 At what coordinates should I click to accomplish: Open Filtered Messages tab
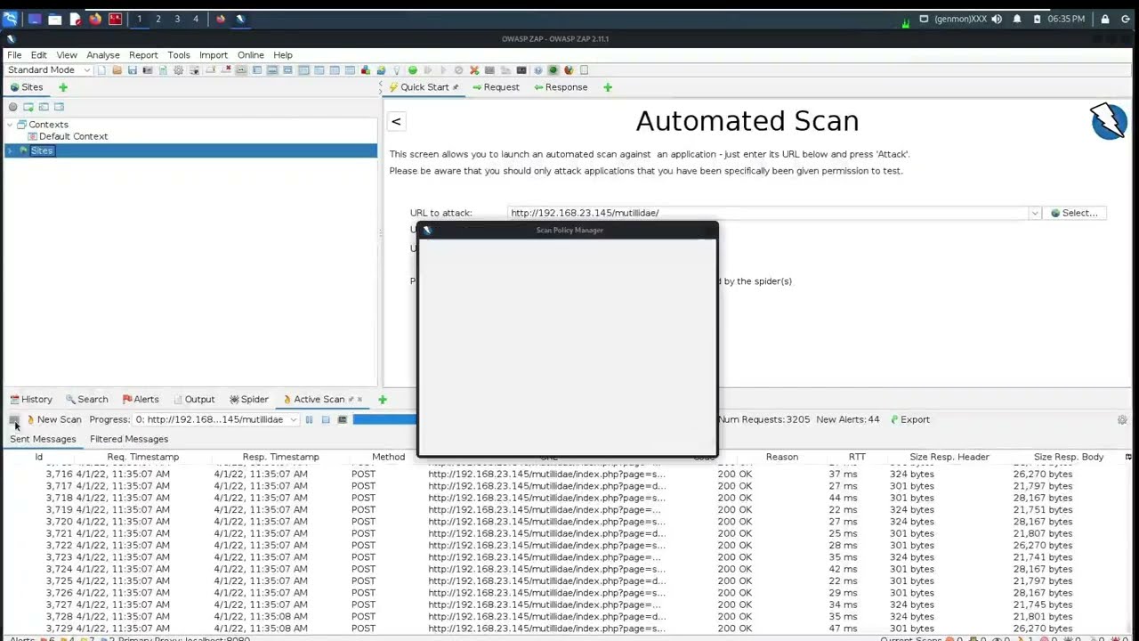(x=129, y=439)
